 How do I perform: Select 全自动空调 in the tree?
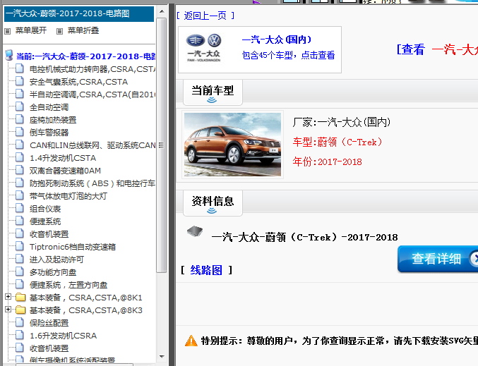[49, 107]
